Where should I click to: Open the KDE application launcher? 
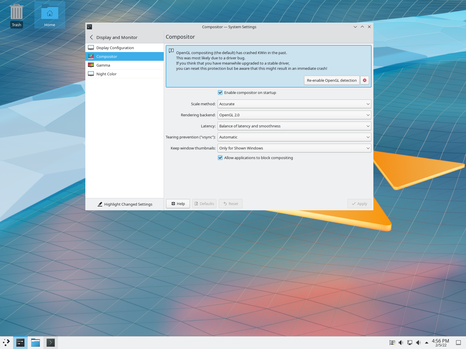click(6, 343)
